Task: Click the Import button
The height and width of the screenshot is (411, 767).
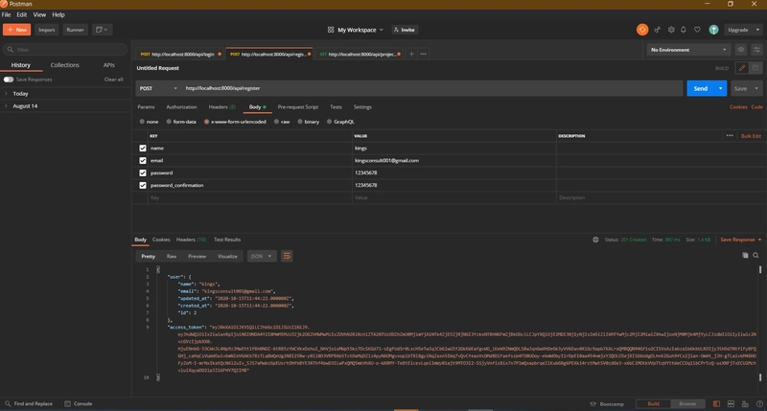Action: click(46, 30)
